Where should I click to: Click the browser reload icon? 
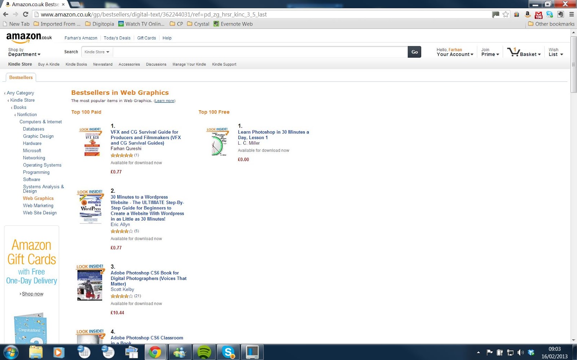pyautogui.click(x=25, y=14)
